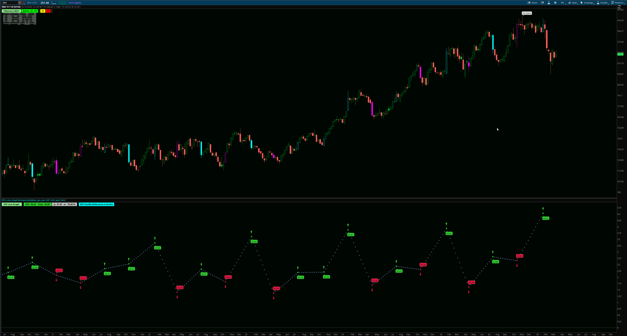The width and height of the screenshot is (627, 336).
Task: Open chart settings with the gear icon
Action: (555, 3)
